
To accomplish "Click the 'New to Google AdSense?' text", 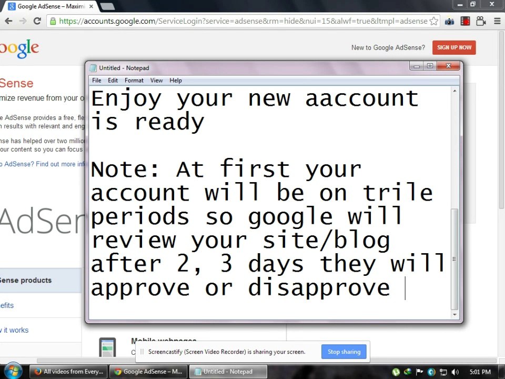I will [x=388, y=48].
